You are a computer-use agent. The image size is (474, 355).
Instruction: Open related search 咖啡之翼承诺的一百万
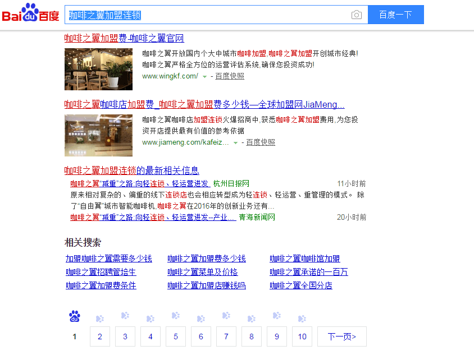point(309,272)
